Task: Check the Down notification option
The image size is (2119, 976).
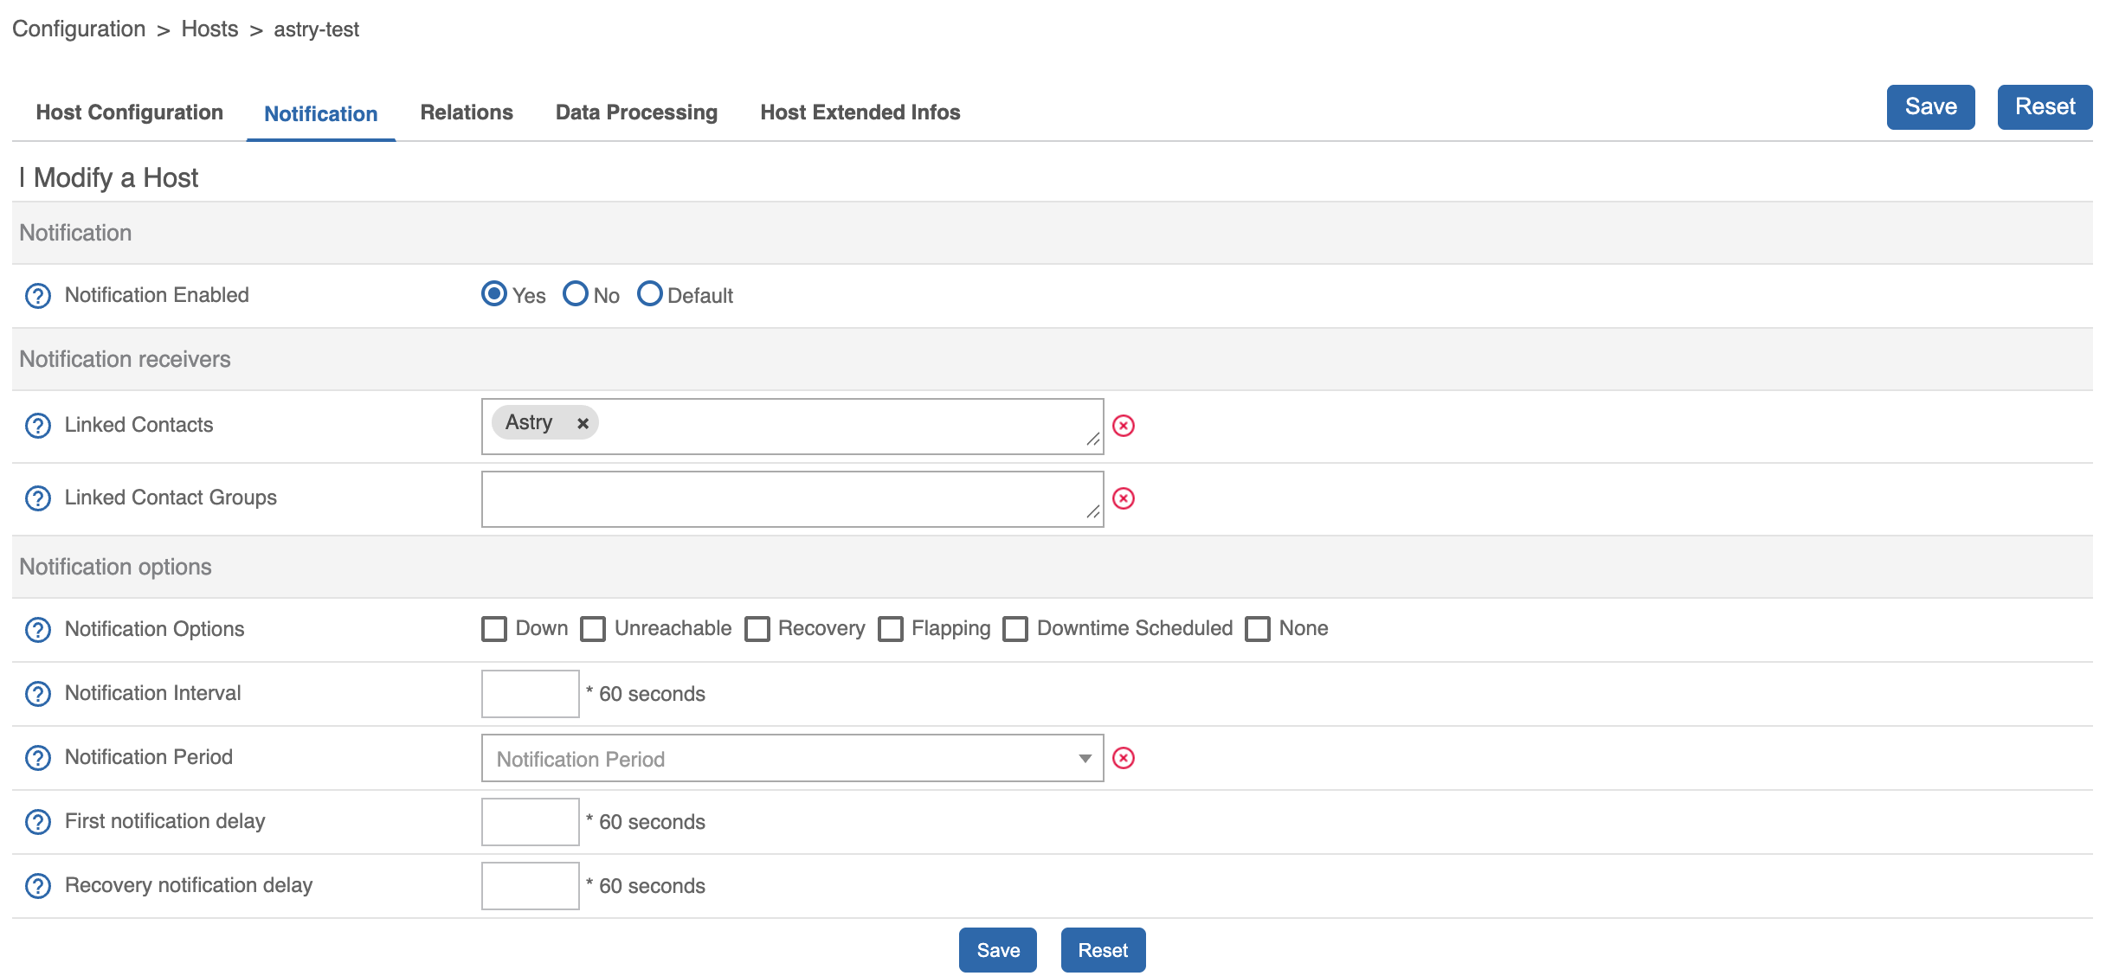Action: (494, 629)
